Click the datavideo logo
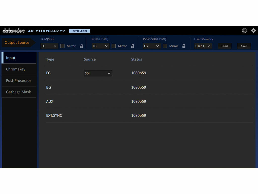The width and height of the screenshot is (258, 194). pos(14,31)
